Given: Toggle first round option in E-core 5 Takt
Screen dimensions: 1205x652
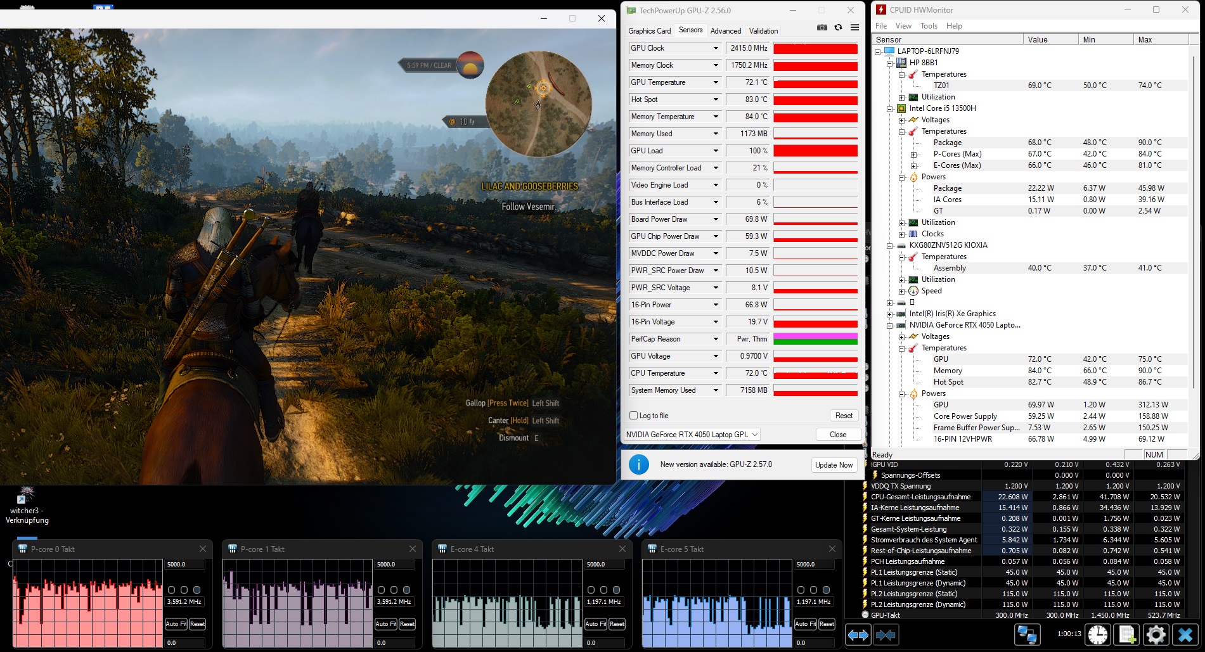Looking at the screenshot, I should (x=801, y=590).
